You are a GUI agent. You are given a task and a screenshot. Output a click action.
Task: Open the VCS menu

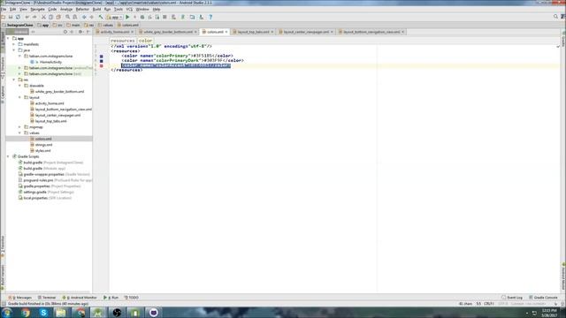pos(129,9)
